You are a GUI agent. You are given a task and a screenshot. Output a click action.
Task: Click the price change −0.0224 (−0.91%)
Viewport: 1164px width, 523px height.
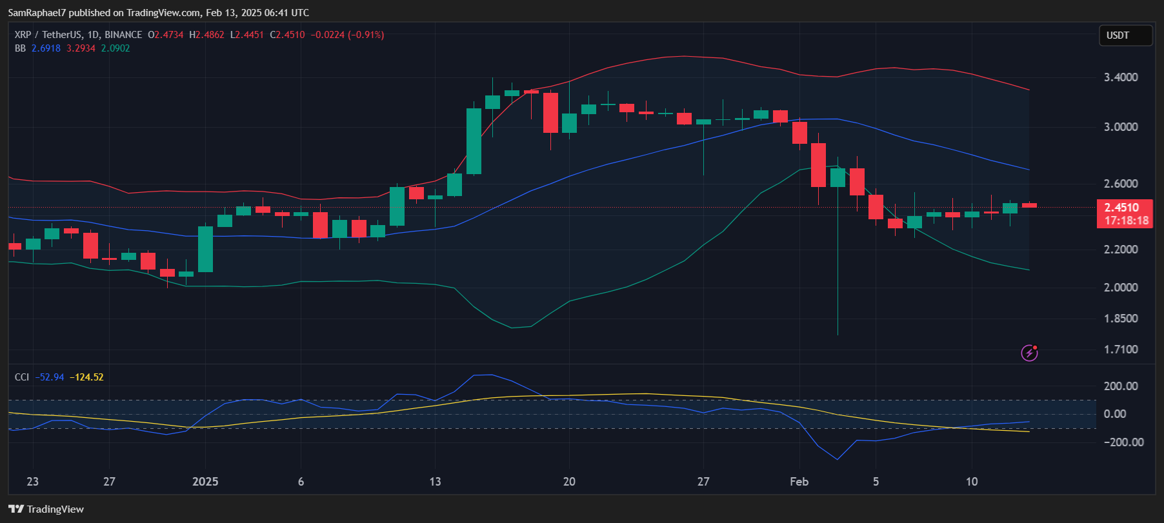coord(347,35)
